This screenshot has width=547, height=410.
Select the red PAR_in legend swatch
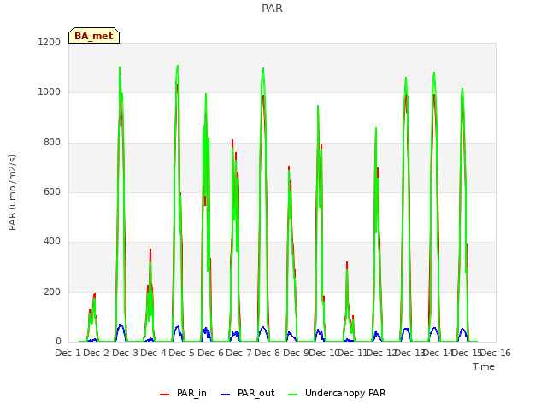point(164,395)
